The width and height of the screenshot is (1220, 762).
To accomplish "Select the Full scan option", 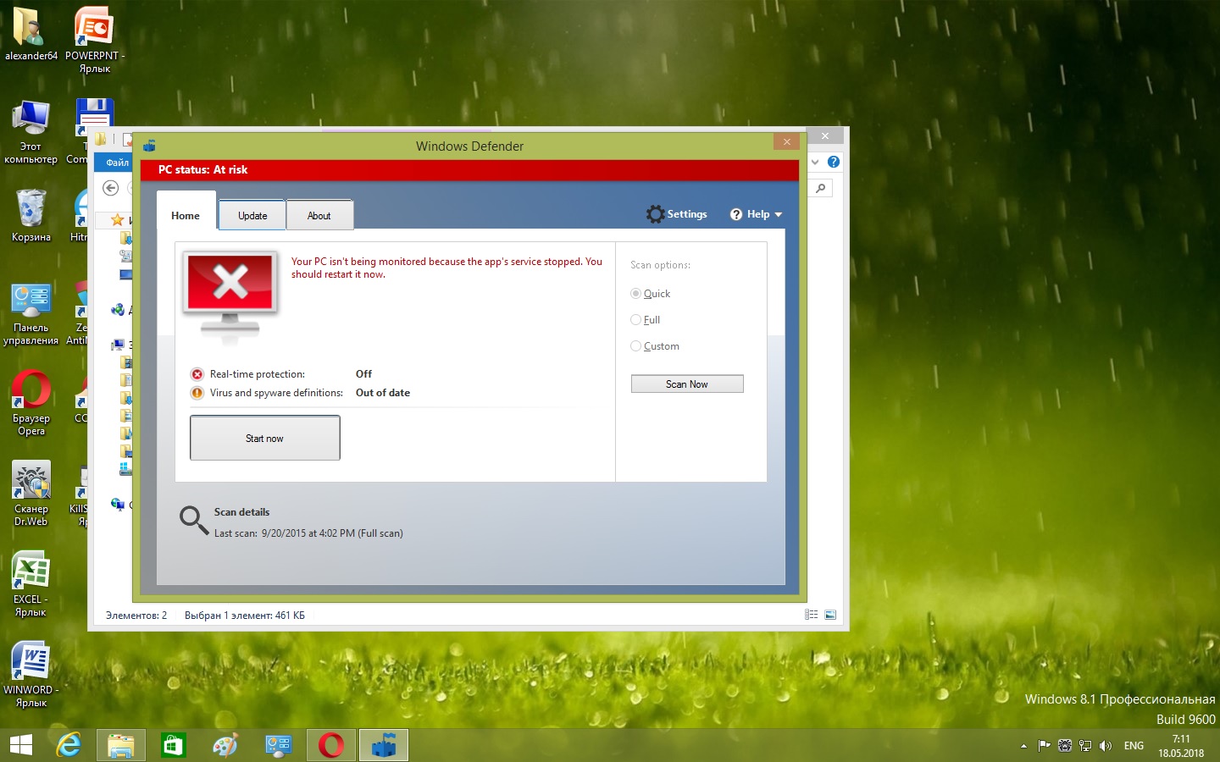I will pos(636,320).
